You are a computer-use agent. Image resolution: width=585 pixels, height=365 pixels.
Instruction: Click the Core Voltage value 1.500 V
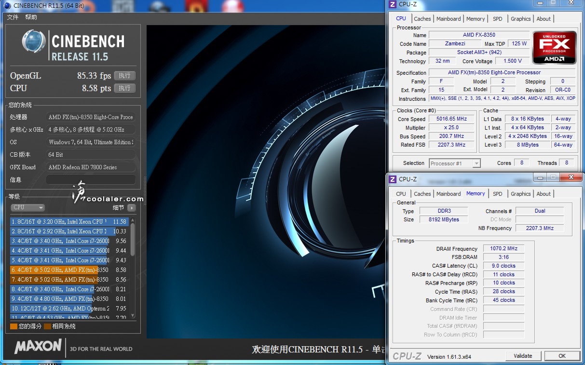coord(512,61)
